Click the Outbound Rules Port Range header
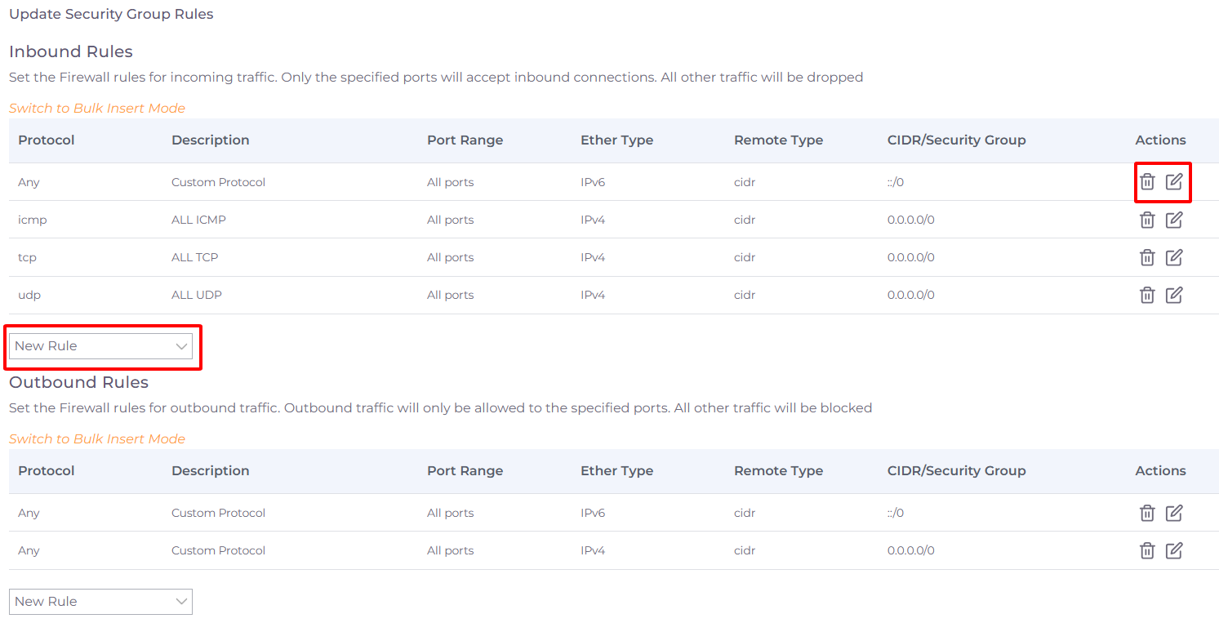 pos(465,471)
